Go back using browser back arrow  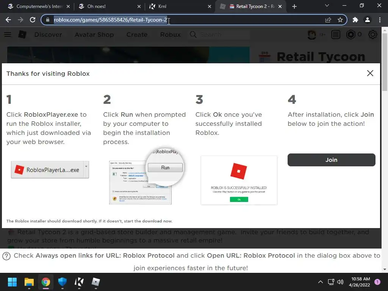point(8,20)
